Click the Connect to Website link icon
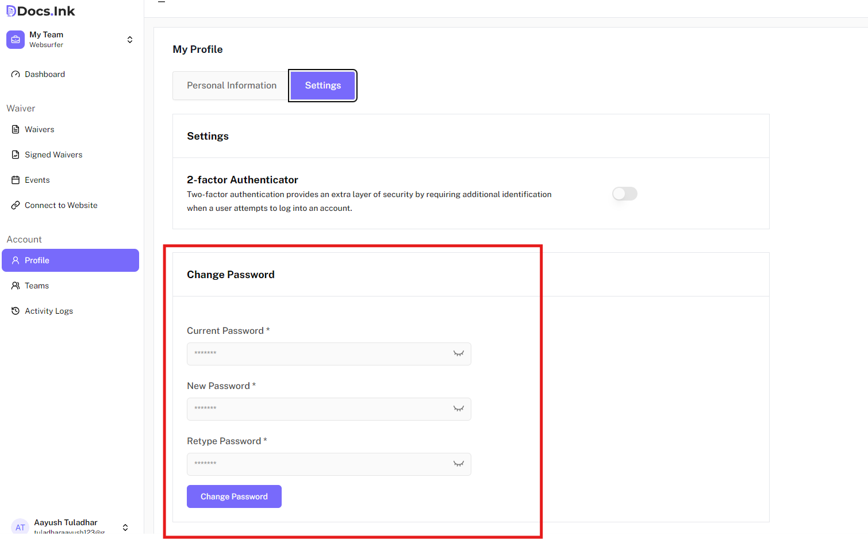Screen dimensions: 868x539 pos(16,205)
